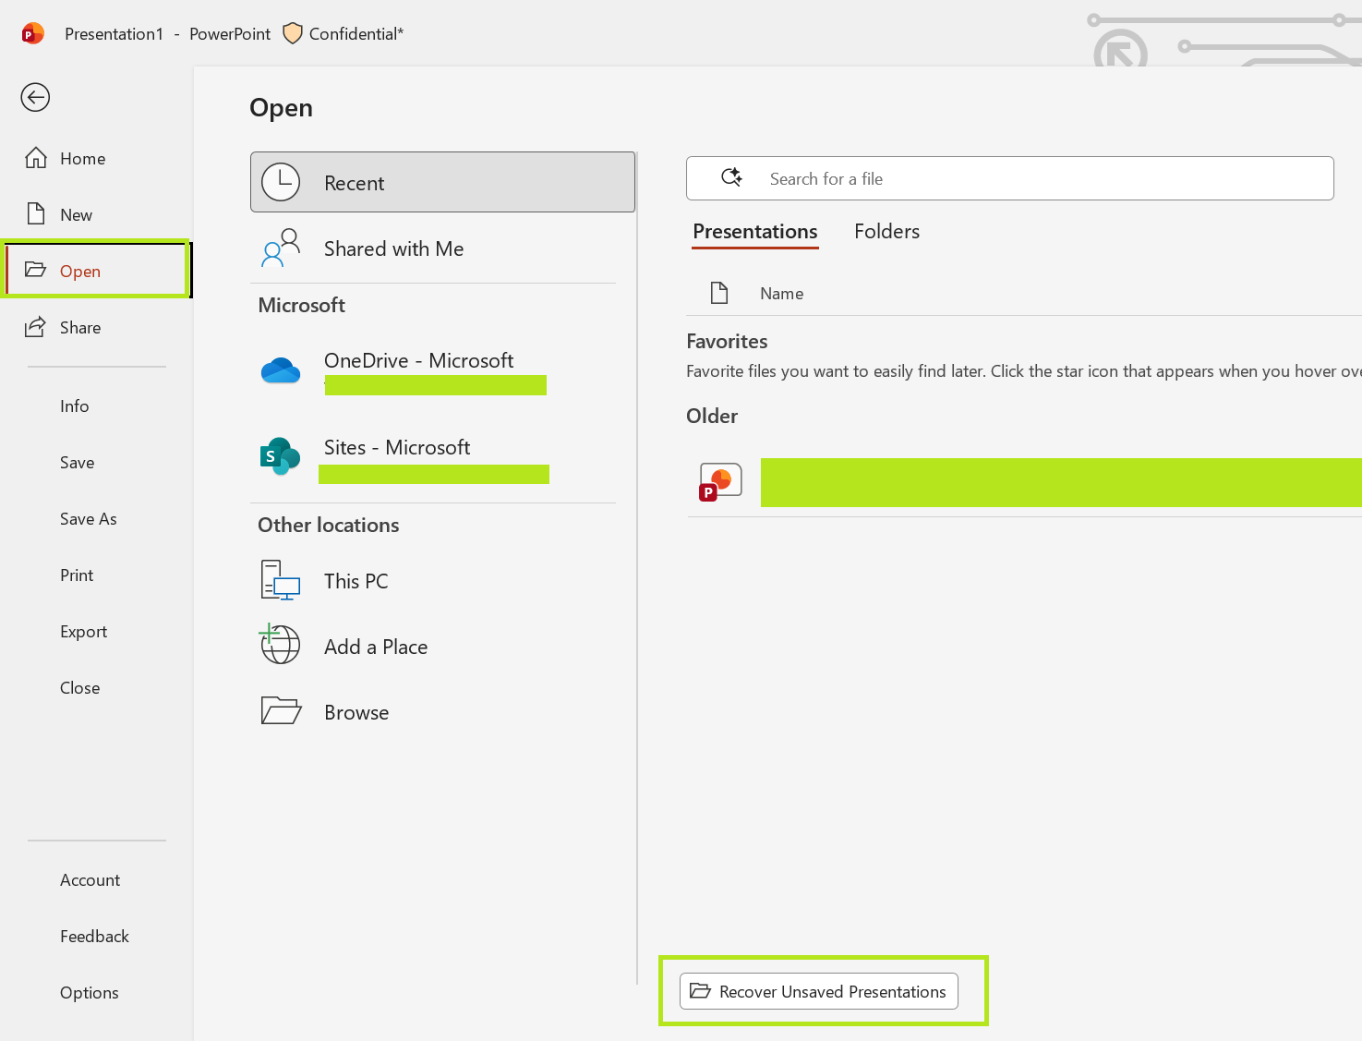The image size is (1362, 1041).
Task: Select New in the sidebar
Action: point(97,215)
